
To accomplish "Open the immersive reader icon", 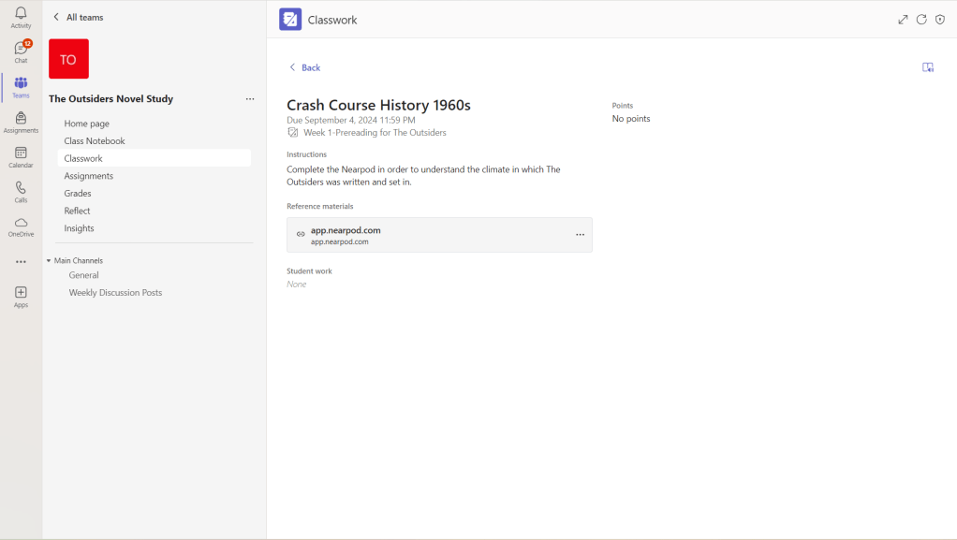I will pos(928,67).
